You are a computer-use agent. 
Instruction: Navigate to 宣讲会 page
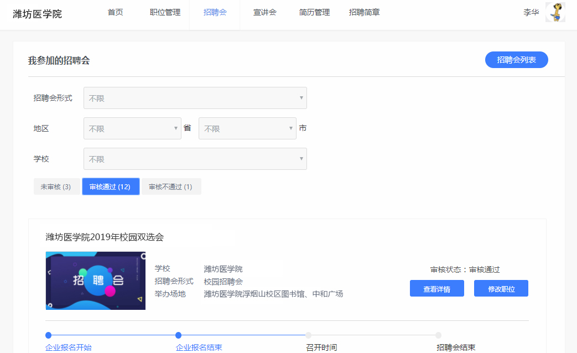[265, 12]
